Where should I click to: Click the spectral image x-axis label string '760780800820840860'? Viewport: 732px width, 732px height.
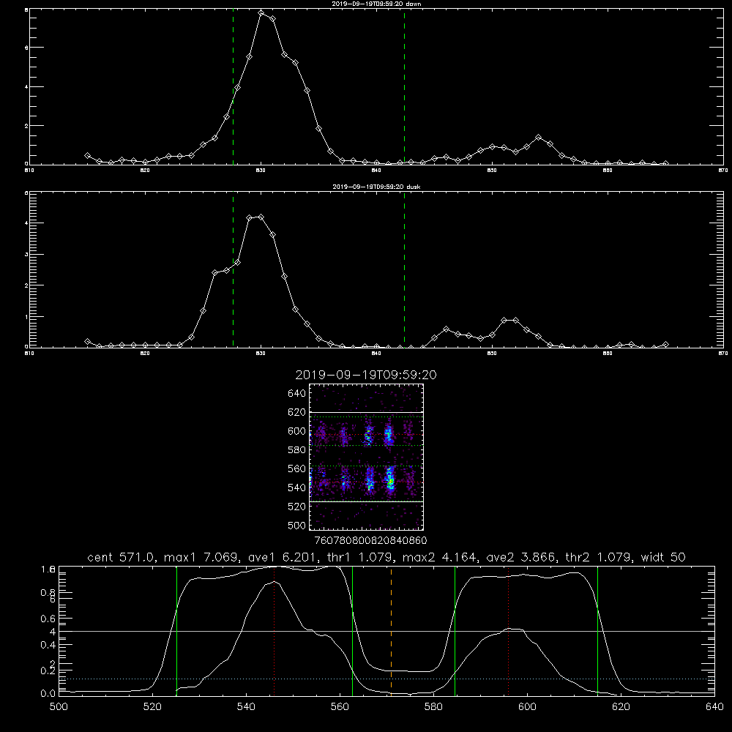click(370, 540)
